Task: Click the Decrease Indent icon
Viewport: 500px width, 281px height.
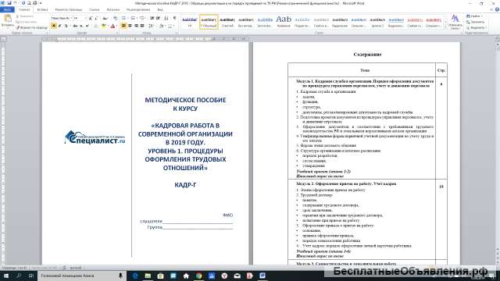Action: [x=152, y=18]
